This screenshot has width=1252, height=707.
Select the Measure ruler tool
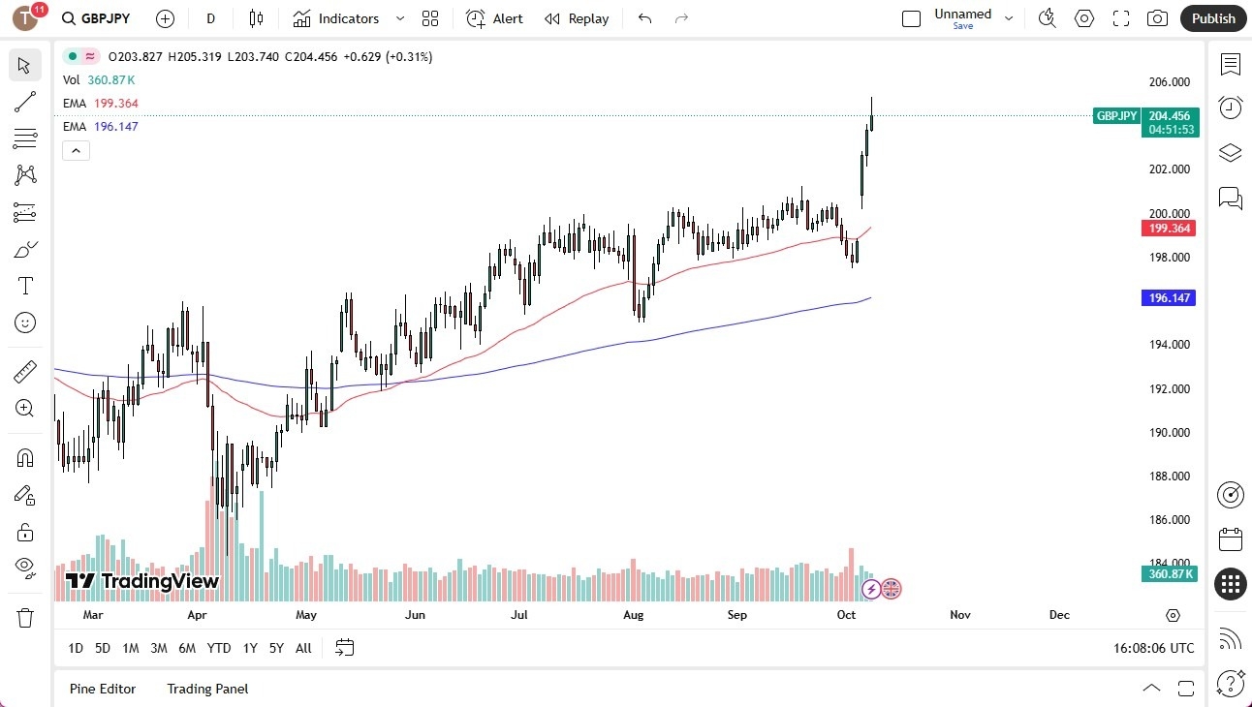[25, 371]
